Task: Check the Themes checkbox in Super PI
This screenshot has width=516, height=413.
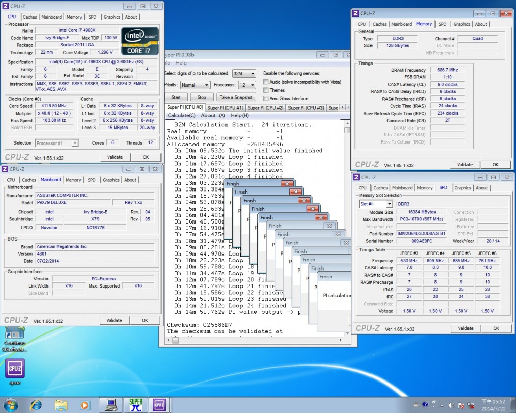Action: (266, 90)
